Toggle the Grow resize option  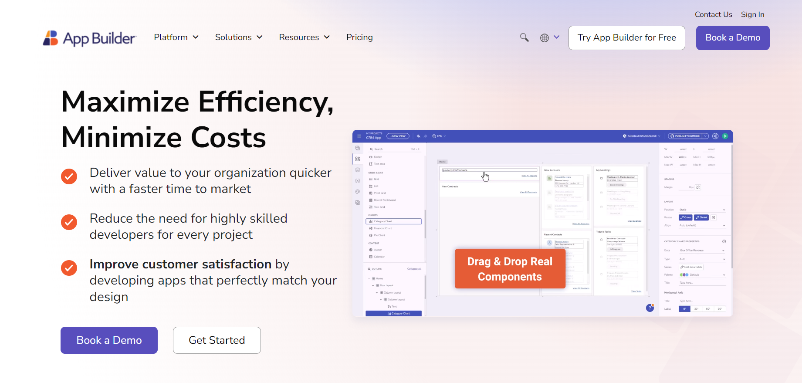click(686, 217)
